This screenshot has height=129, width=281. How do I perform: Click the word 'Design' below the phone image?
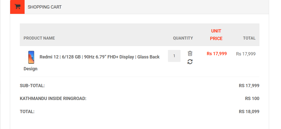(x=30, y=69)
